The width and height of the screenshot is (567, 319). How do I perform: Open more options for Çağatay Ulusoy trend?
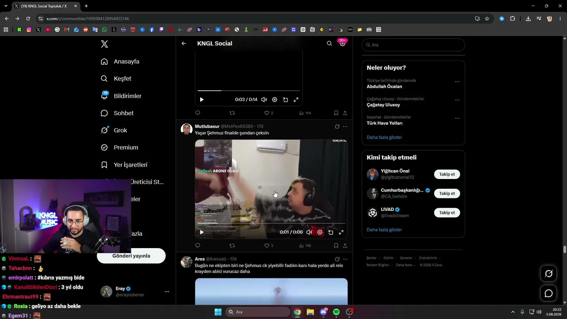pyautogui.click(x=457, y=100)
